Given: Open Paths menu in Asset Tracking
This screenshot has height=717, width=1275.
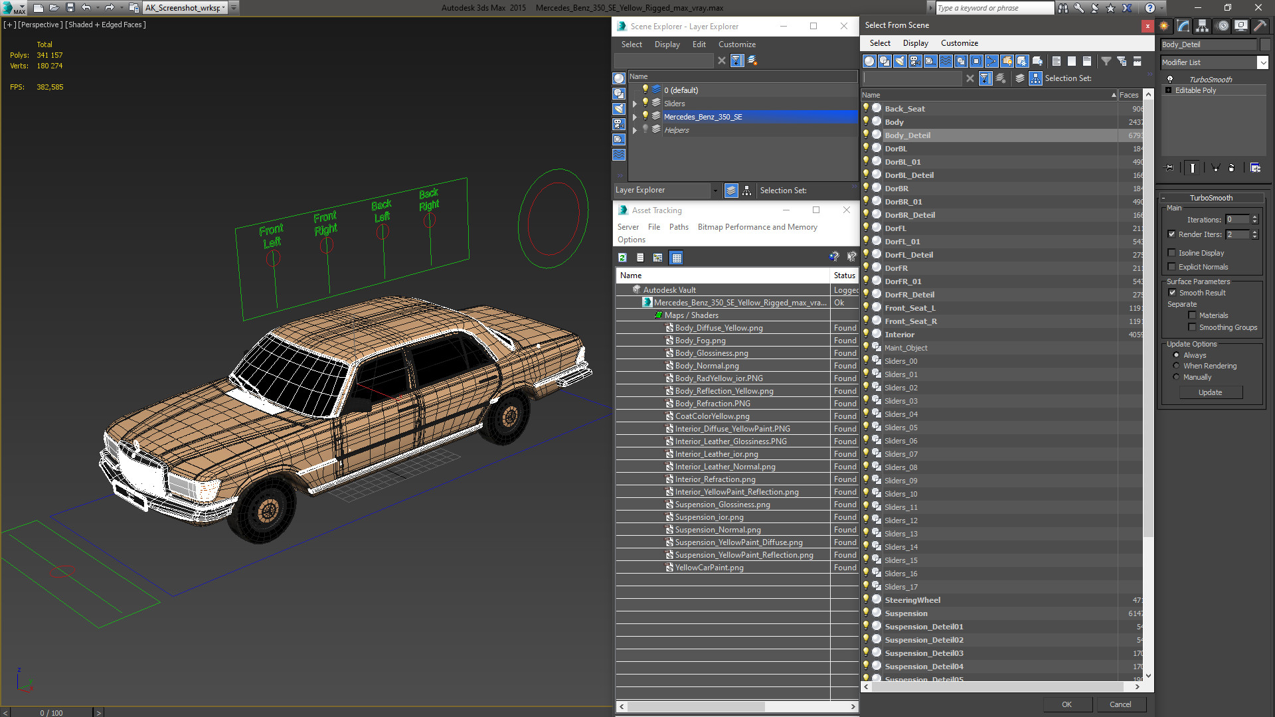Looking at the screenshot, I should click(679, 227).
